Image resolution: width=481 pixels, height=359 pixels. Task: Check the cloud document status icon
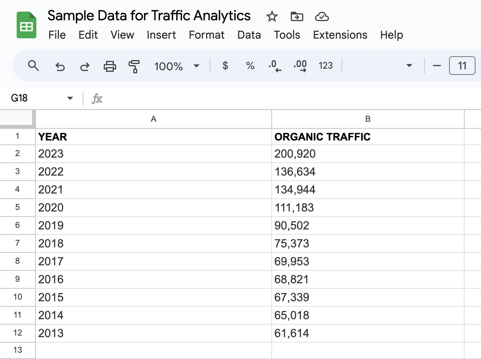322,16
